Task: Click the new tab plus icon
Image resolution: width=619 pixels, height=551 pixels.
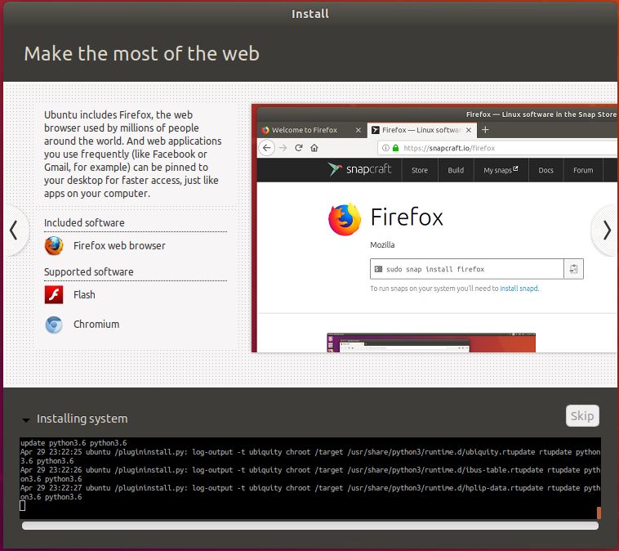Action: click(486, 130)
